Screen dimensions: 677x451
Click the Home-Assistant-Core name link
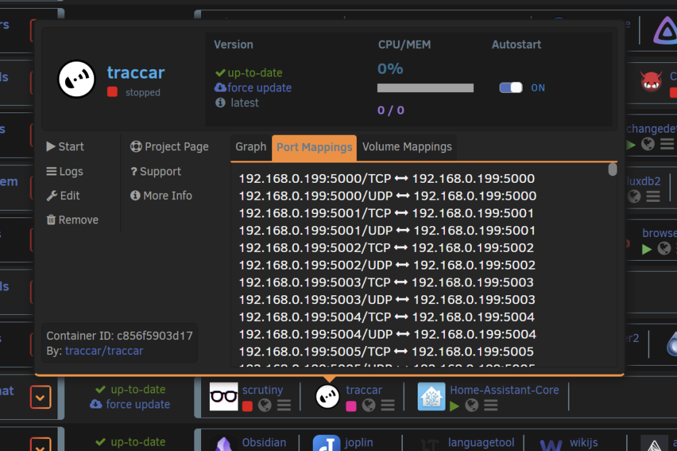pyautogui.click(x=504, y=390)
